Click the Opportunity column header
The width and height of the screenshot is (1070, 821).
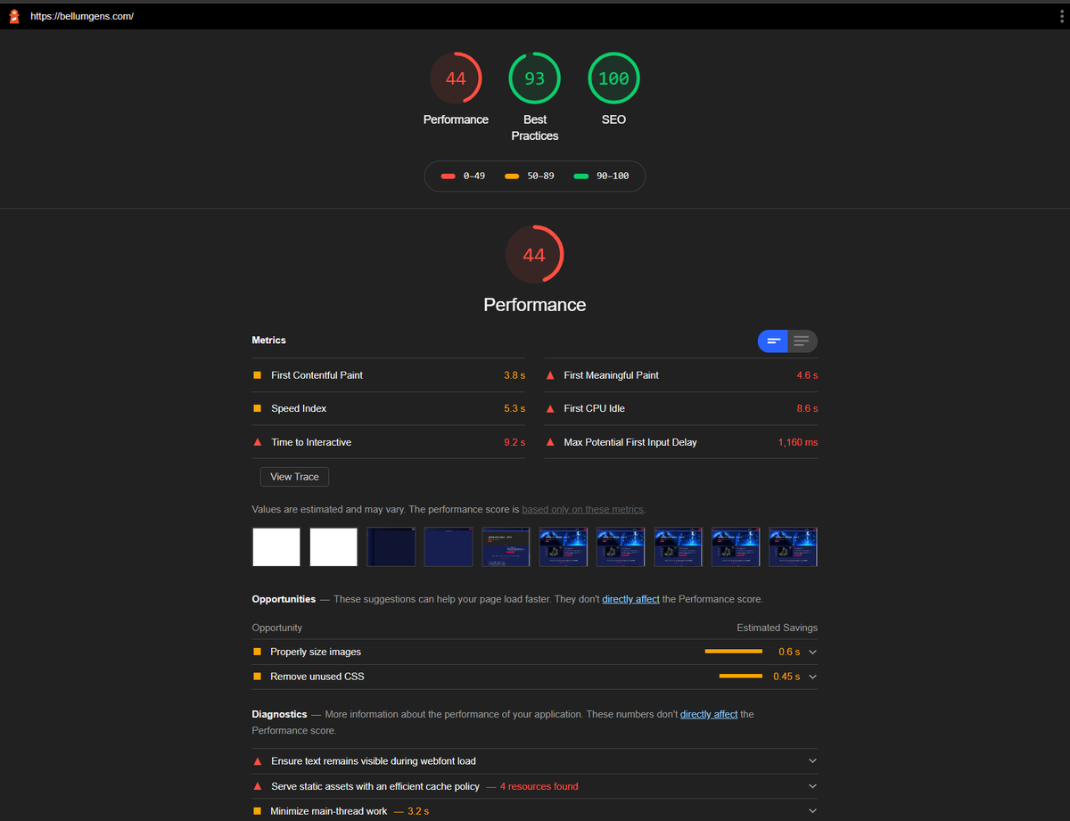click(x=277, y=628)
